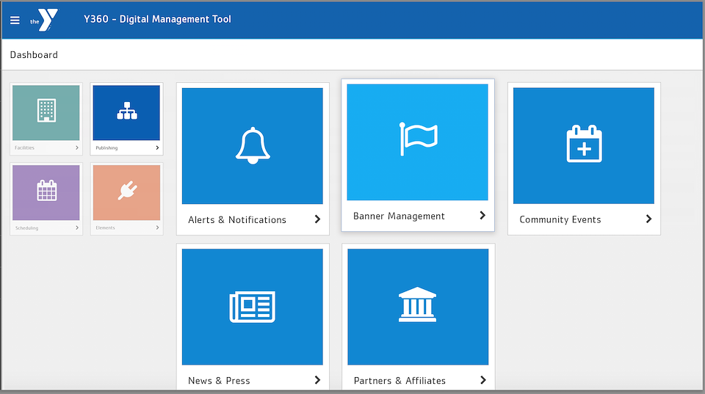
Task: Click the Banner Management text label
Action: coord(399,216)
